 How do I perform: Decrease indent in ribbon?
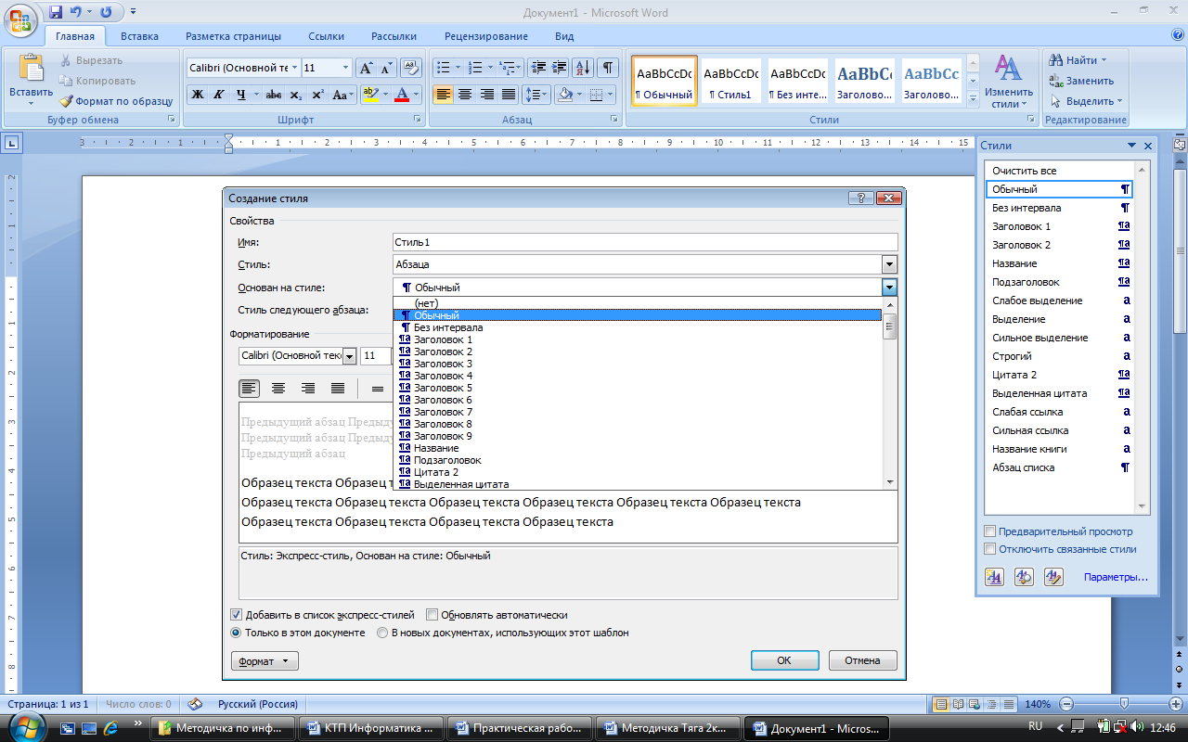(537, 68)
